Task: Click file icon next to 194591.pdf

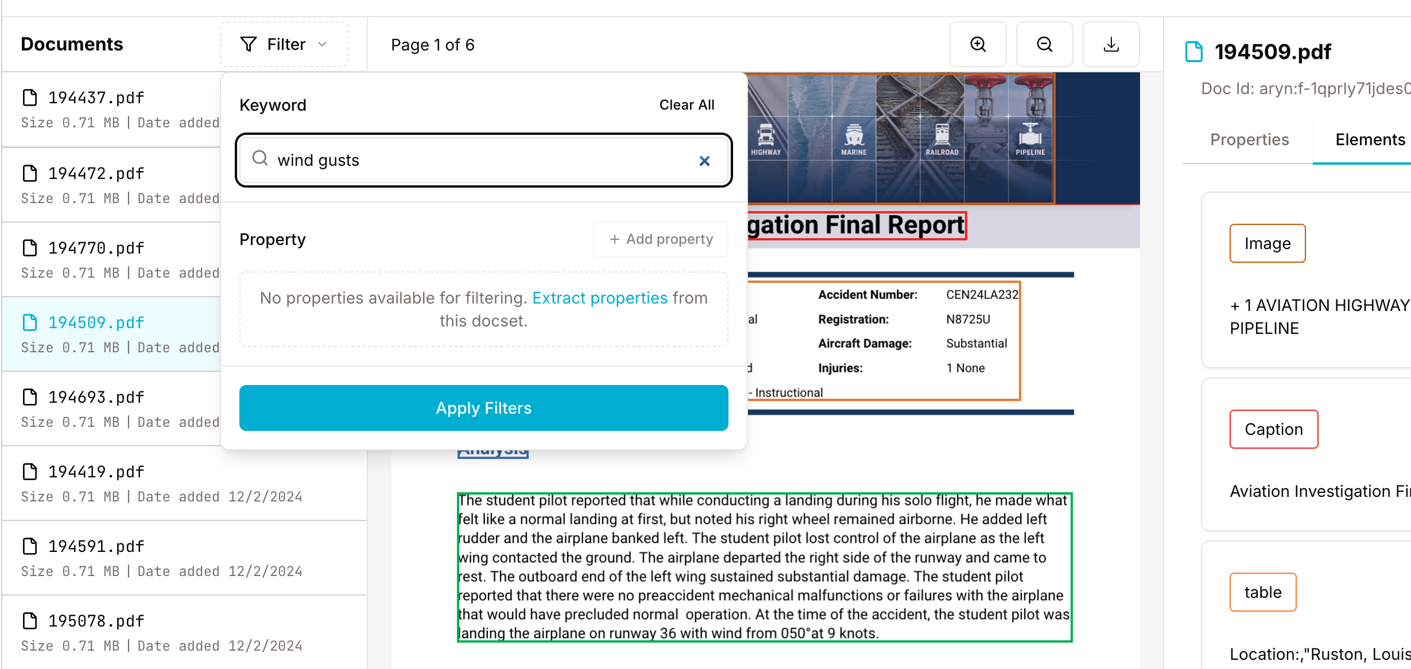Action: click(x=29, y=546)
